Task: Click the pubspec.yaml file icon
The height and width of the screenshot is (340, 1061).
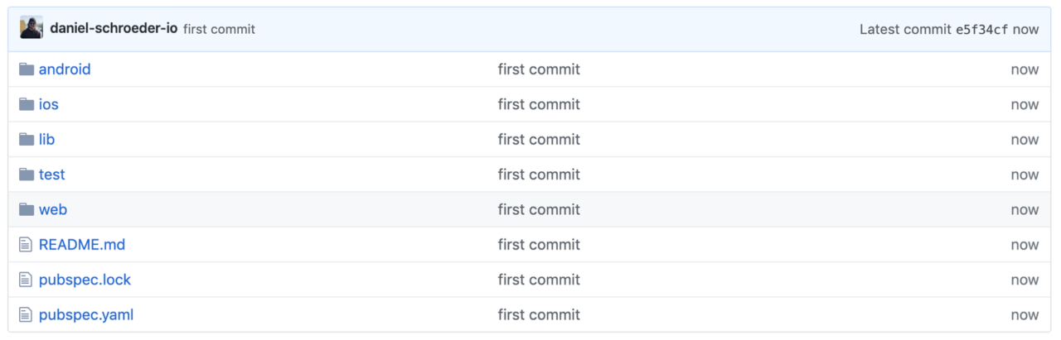Action: point(26,315)
